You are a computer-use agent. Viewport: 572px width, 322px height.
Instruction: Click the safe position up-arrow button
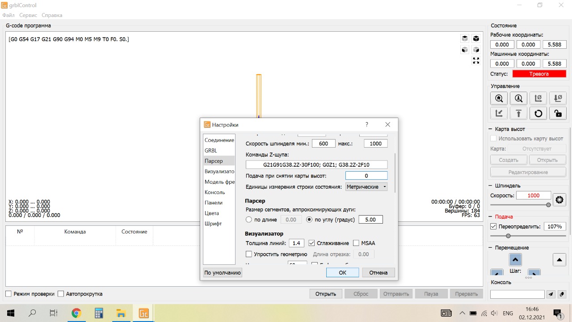coord(519,113)
